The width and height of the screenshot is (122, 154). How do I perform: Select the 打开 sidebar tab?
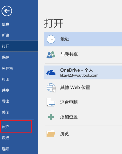[x=19, y=46]
